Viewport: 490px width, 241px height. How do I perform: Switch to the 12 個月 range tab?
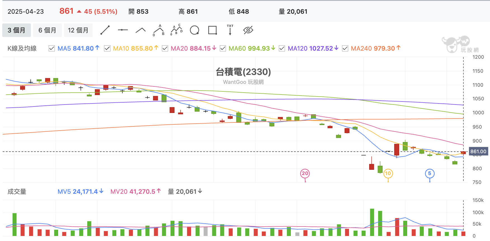coord(78,30)
